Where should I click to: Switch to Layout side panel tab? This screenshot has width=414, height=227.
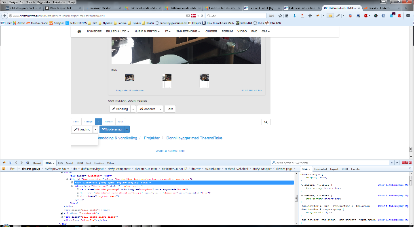[x=334, y=169]
